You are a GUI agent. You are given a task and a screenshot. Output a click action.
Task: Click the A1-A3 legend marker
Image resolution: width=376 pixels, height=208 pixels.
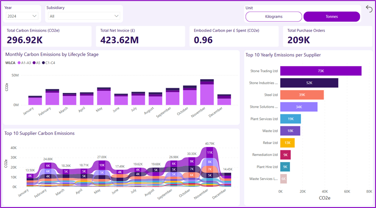(x=19, y=63)
